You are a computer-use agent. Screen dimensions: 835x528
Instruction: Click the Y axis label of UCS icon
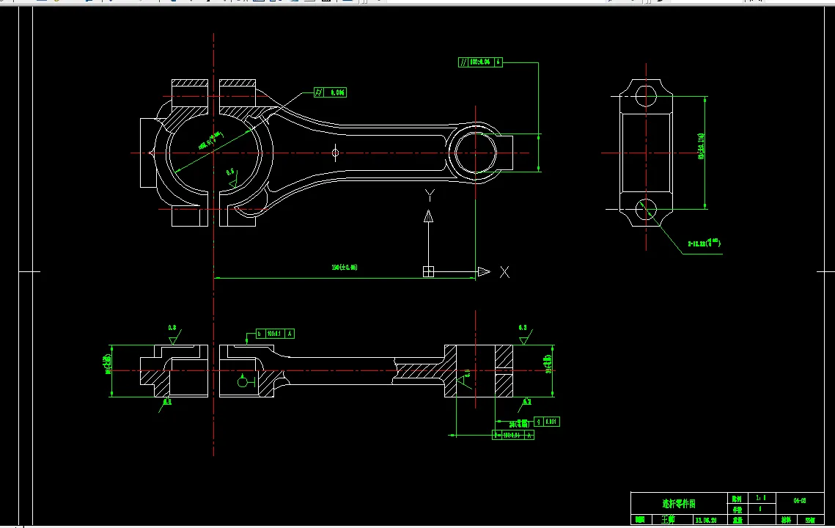pos(430,196)
